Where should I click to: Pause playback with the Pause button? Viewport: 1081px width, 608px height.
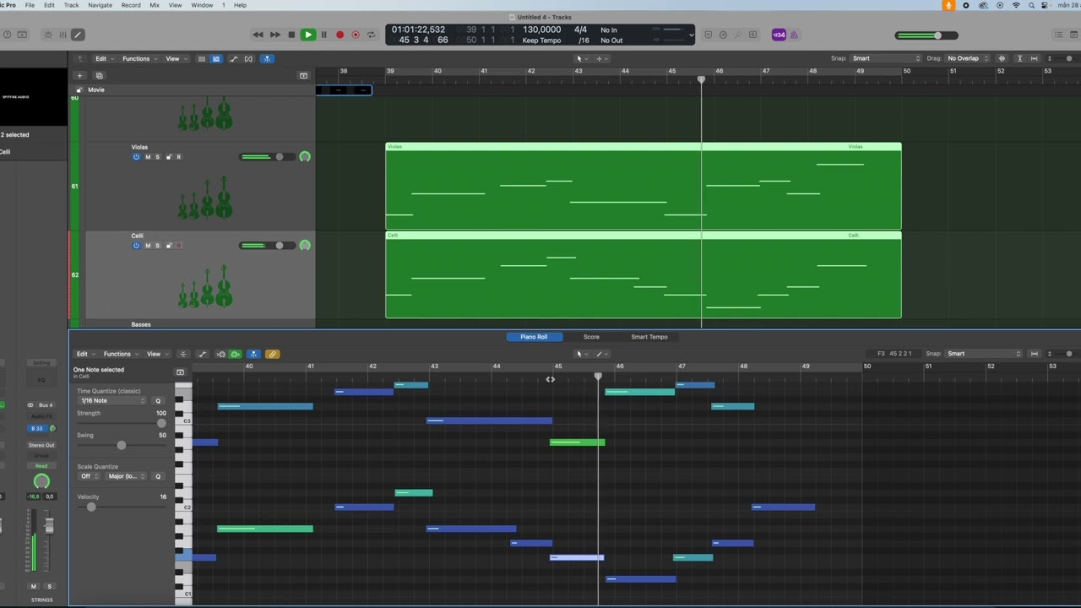[x=323, y=35]
